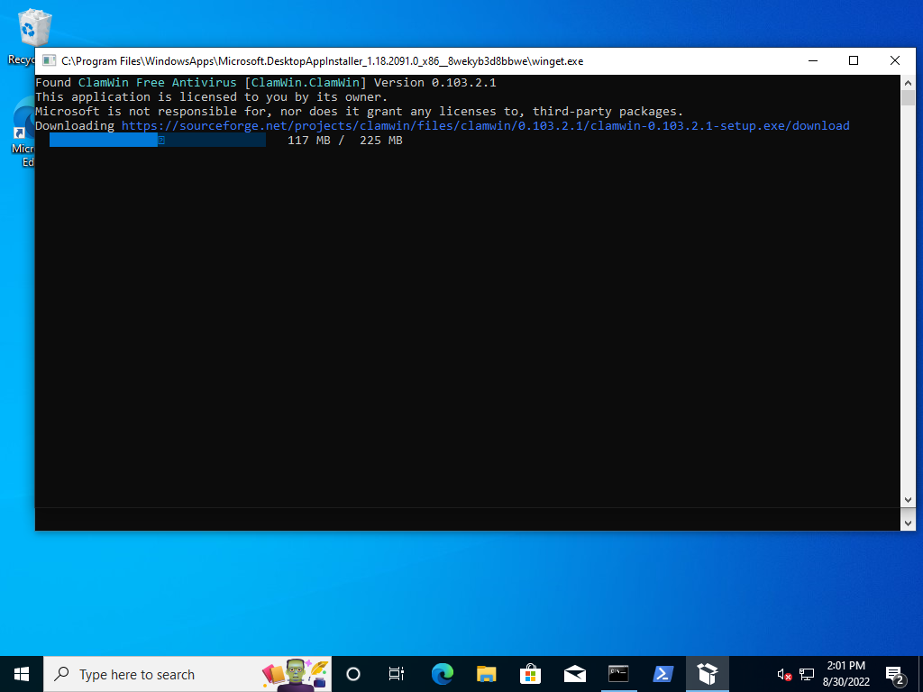Open the Mail app from the taskbar
Image resolution: width=923 pixels, height=692 pixels.
574,674
